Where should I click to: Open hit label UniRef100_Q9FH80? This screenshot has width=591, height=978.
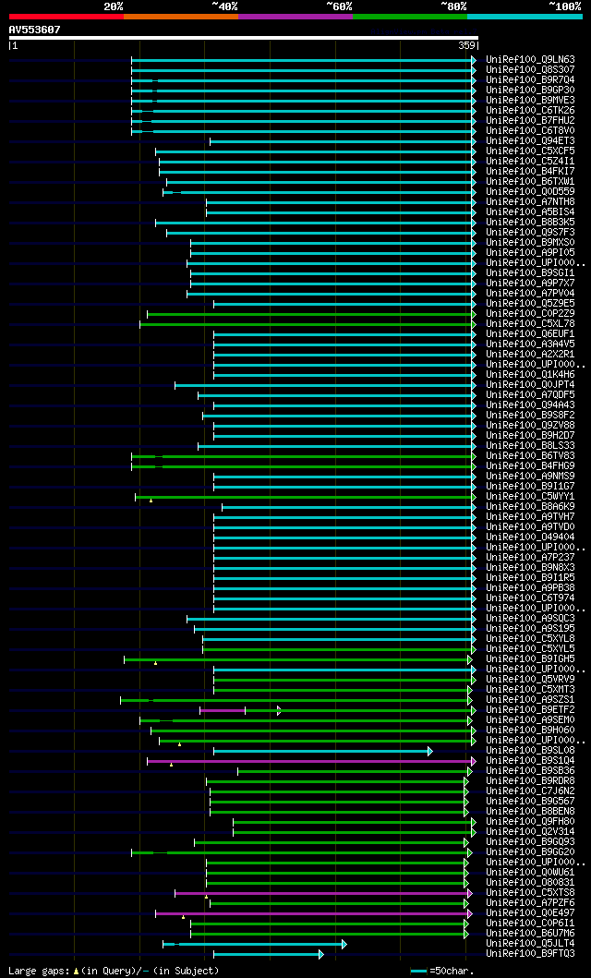click(x=531, y=821)
